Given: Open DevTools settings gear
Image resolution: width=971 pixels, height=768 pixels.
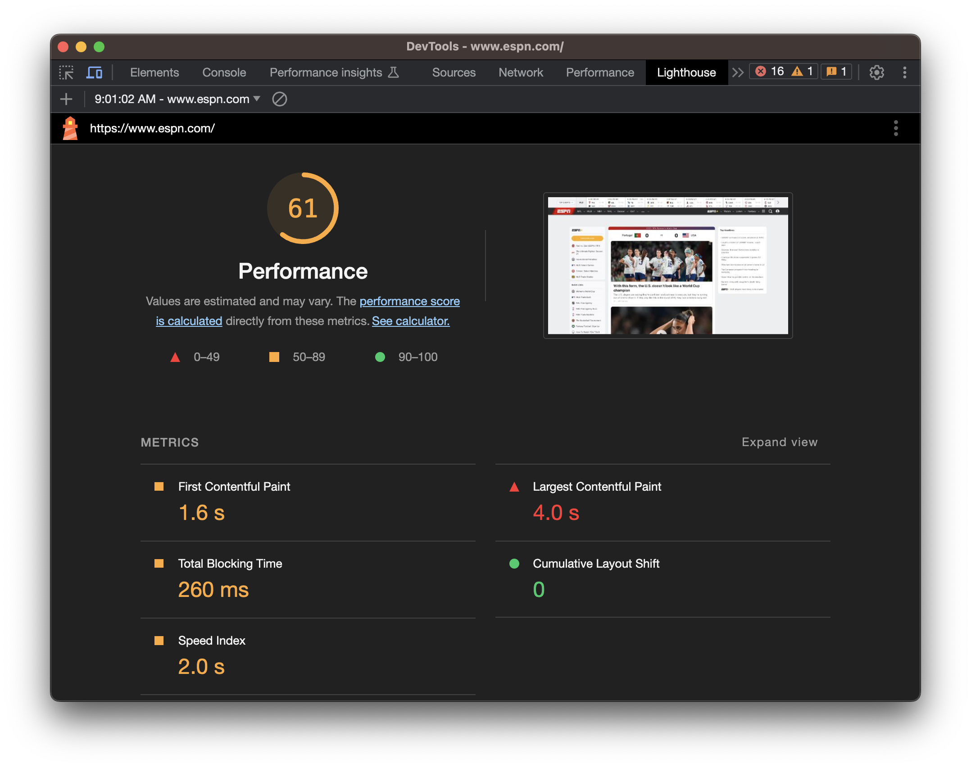Looking at the screenshot, I should pos(877,72).
